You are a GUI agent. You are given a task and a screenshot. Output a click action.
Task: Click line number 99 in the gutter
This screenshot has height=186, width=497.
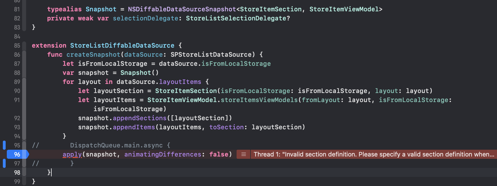point(17,181)
